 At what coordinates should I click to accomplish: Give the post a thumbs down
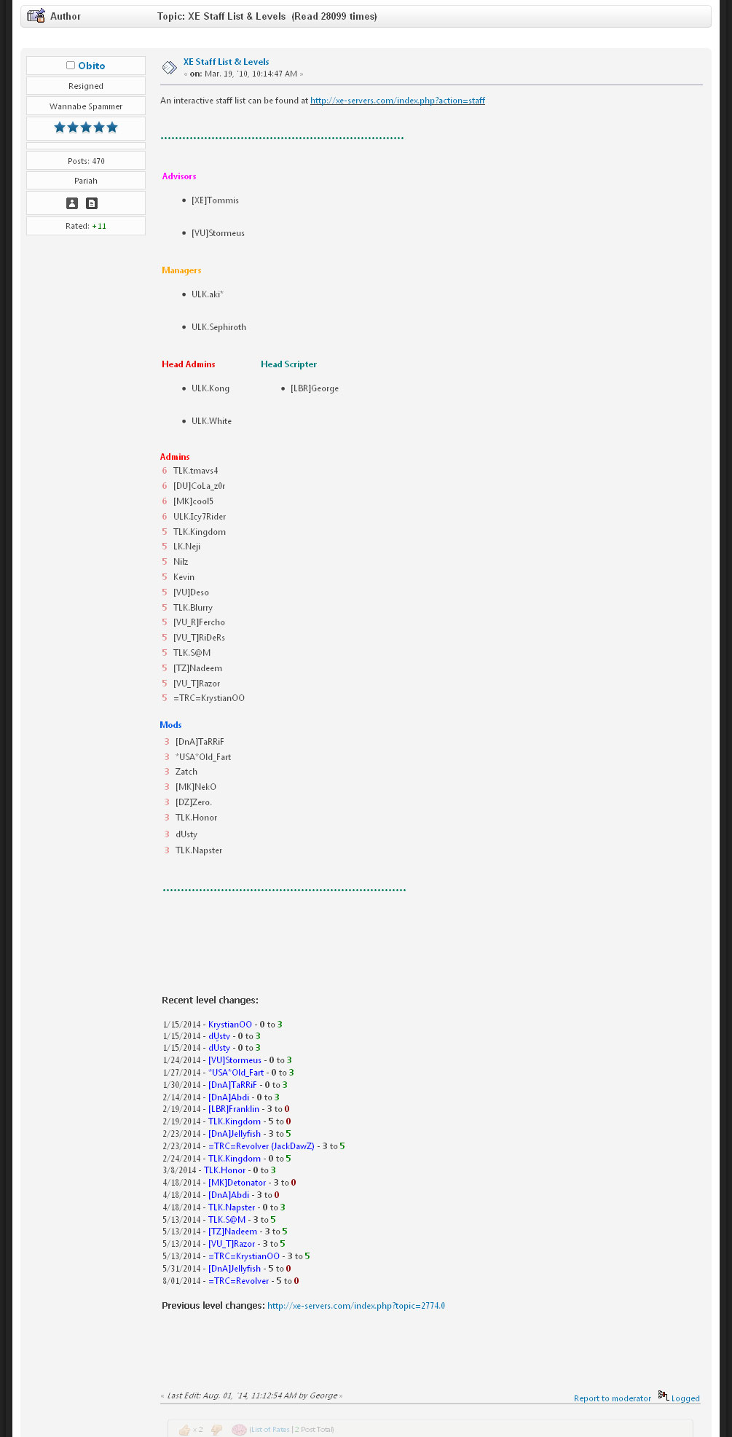point(216,1430)
